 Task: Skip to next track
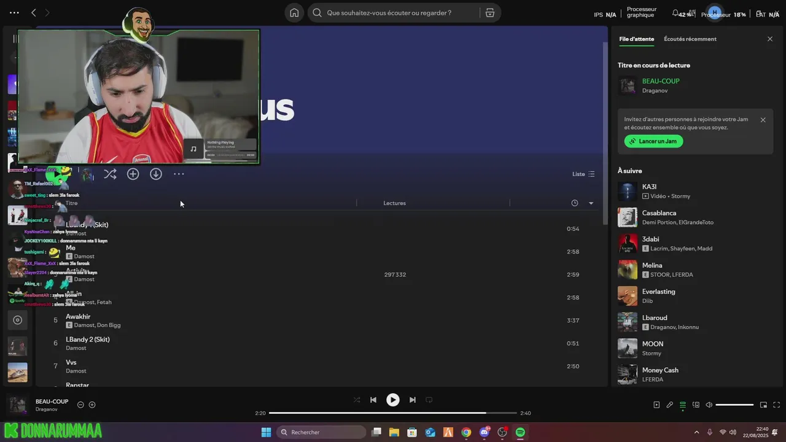(x=413, y=400)
